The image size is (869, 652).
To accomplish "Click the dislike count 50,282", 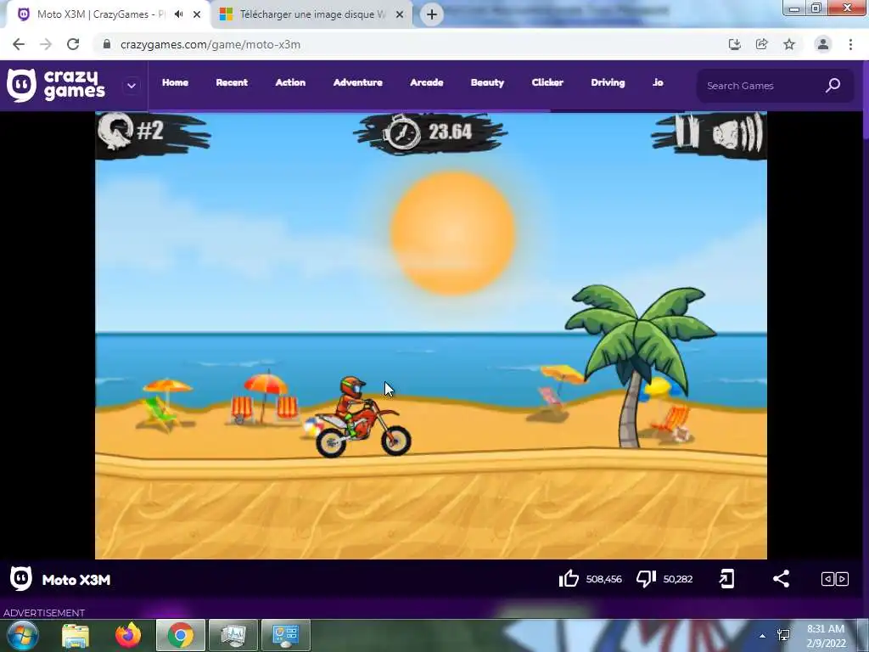I will click(678, 579).
